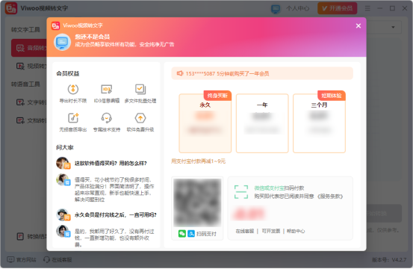Select 文字转 item in main window sidebar
Image resolution: width=413 pixels, height=269 pixels.
[29, 102]
